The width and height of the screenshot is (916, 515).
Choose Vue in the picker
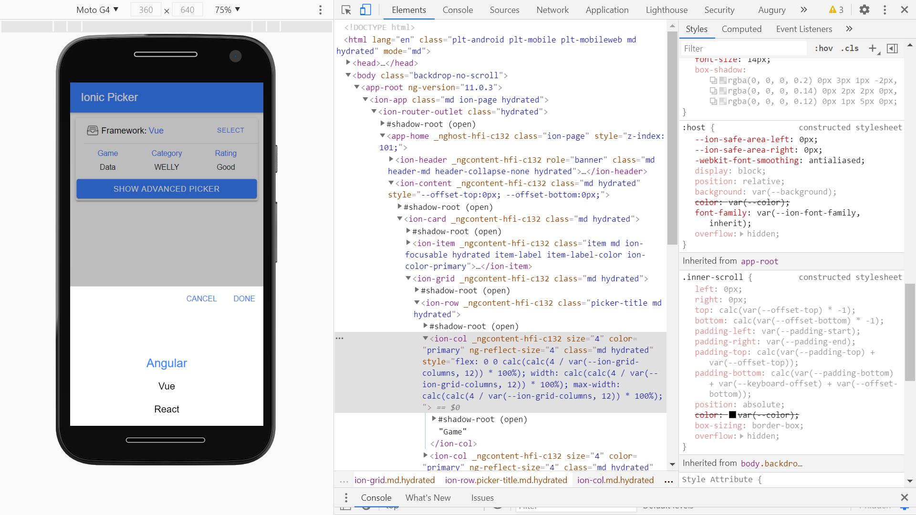coord(167,386)
